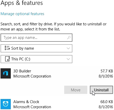Screen dimensions: 114x110
Task: Click the drive icon beside This PC
Action: pos(7,59)
